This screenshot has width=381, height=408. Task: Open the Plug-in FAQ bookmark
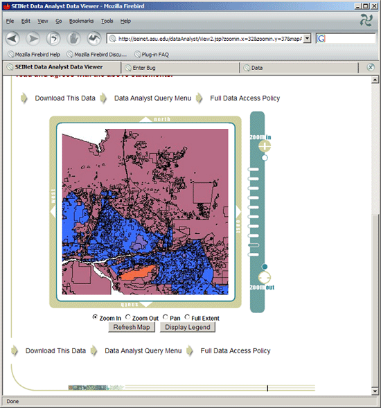(152, 55)
